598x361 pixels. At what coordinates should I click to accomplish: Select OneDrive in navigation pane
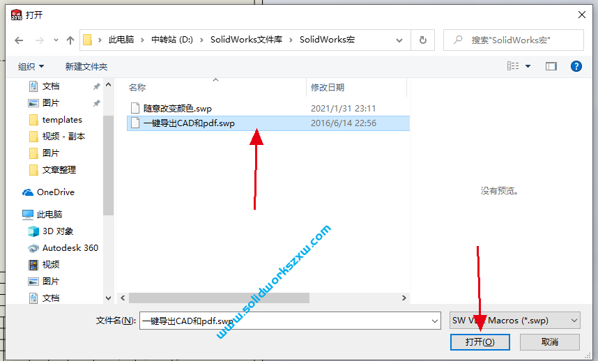[55, 192]
